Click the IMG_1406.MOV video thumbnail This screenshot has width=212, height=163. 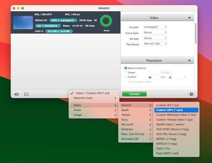click(23, 23)
